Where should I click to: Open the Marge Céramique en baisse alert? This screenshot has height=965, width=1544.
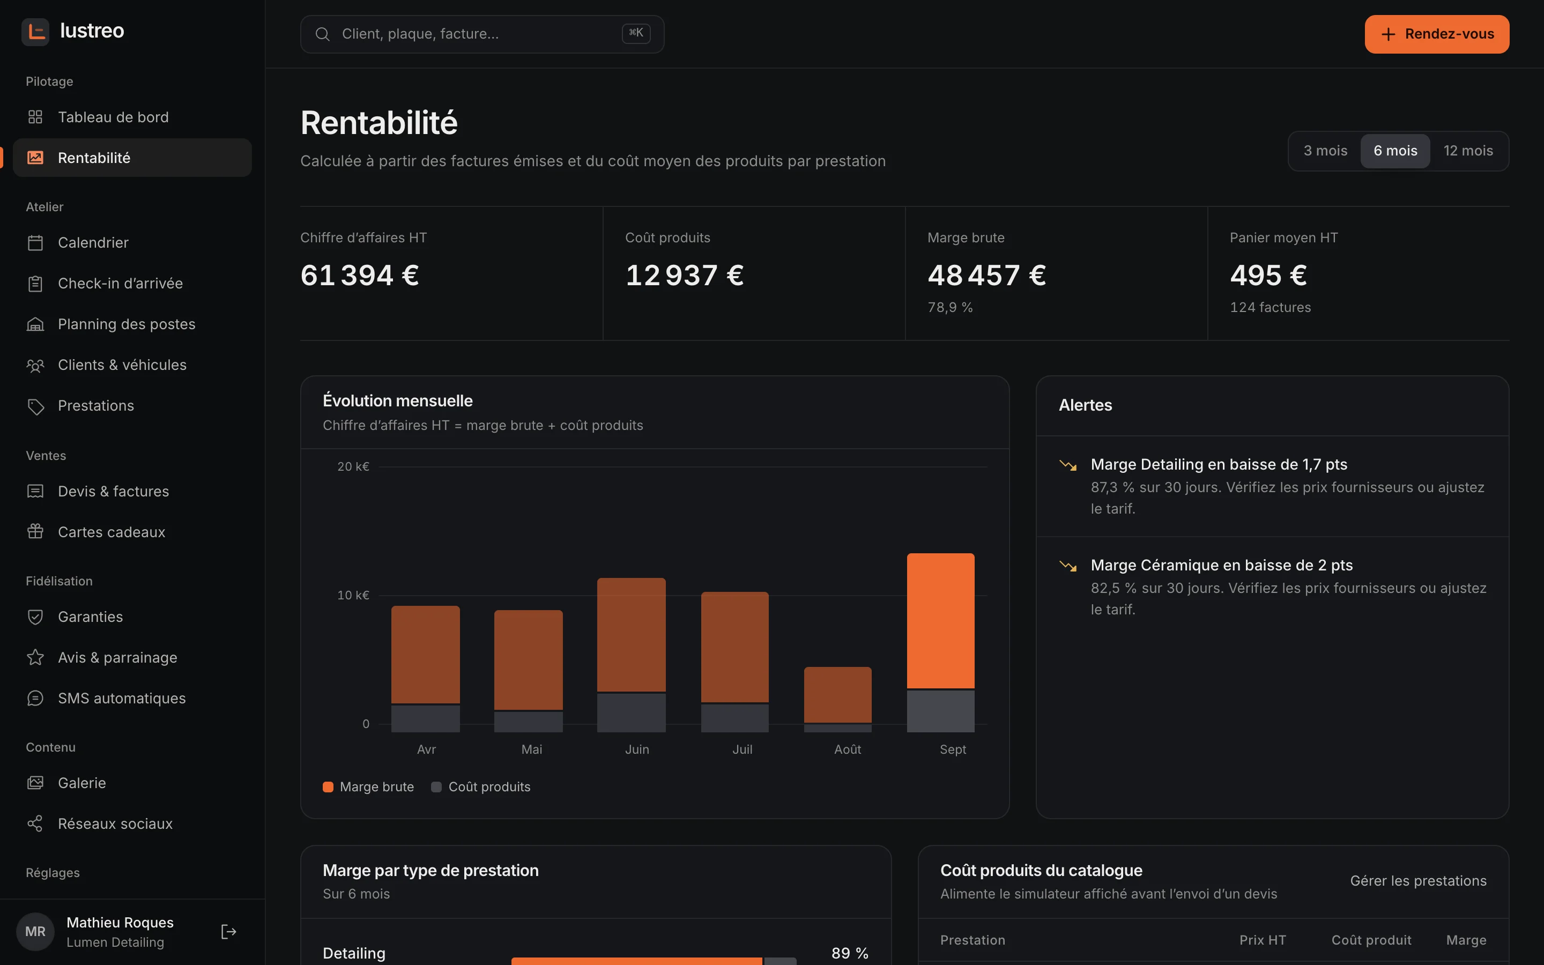click(1272, 587)
